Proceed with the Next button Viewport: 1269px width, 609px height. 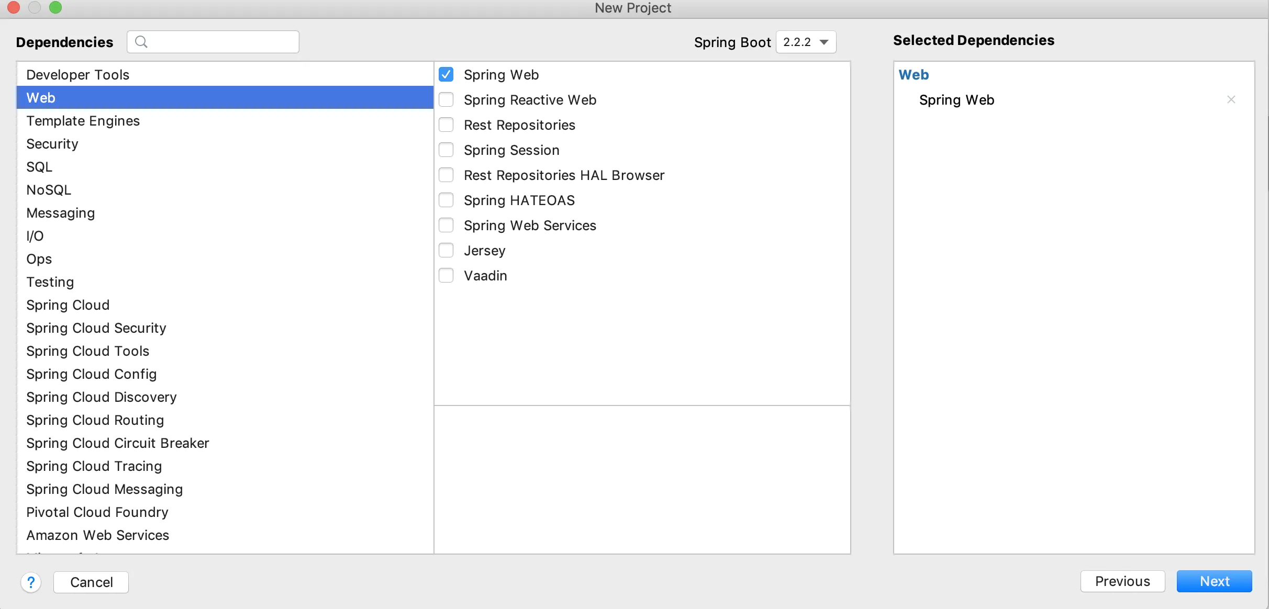[1214, 581]
